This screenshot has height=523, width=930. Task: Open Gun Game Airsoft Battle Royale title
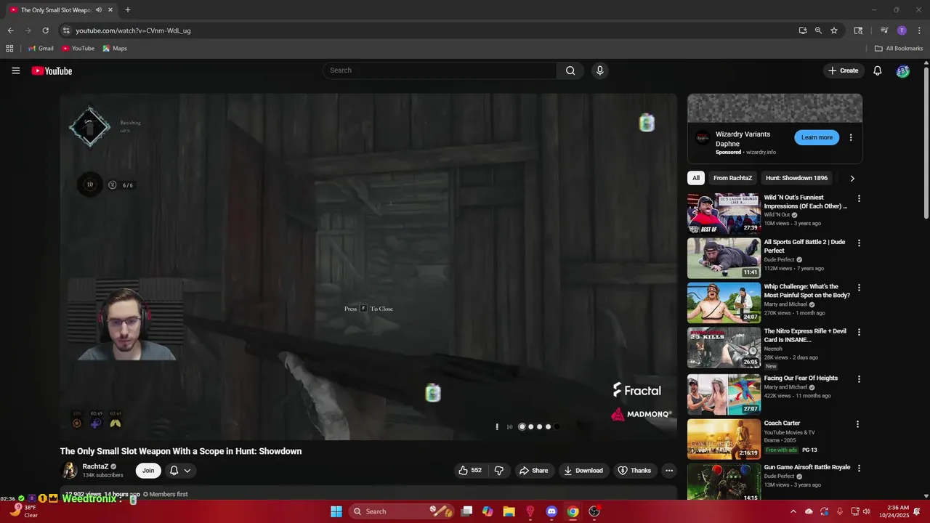coord(806,467)
